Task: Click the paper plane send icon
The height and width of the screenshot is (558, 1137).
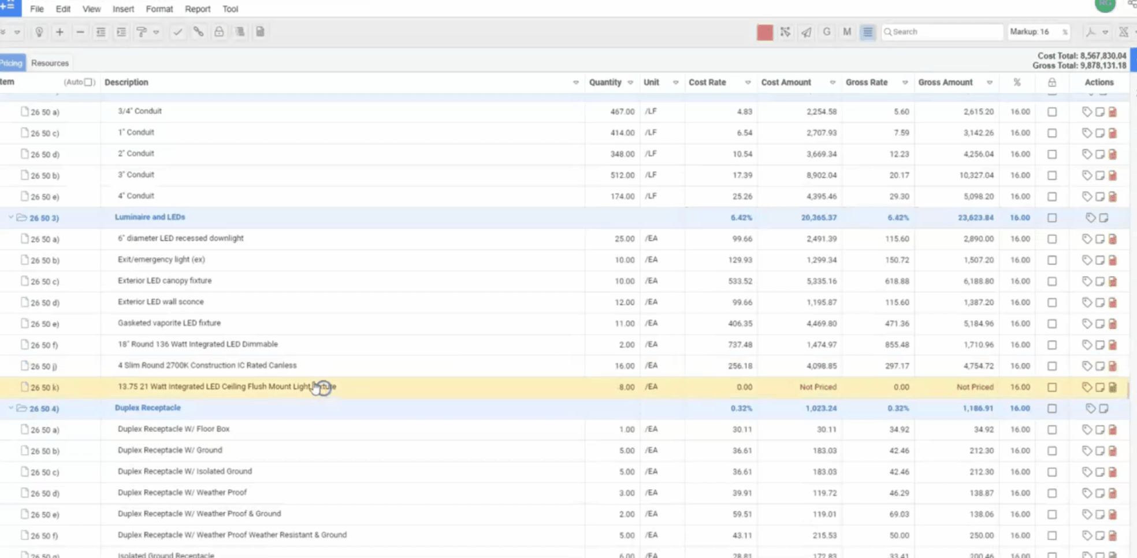Action: pos(806,32)
